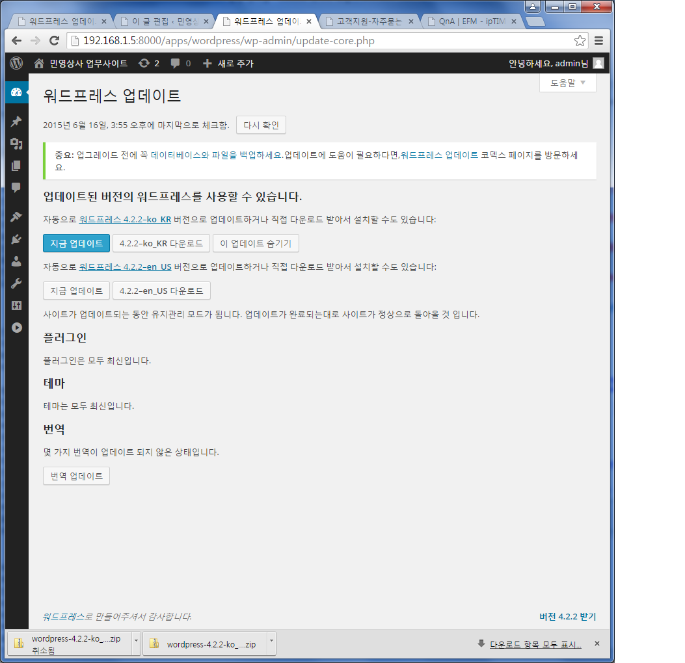Click the en_US 지금 업데이트 button
The image size is (685, 663).
[77, 291]
